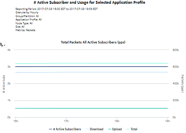Viewport: 186px width, 133px height.
Task: Click the dark blue Active Subscribers line
Action: (91, 67)
